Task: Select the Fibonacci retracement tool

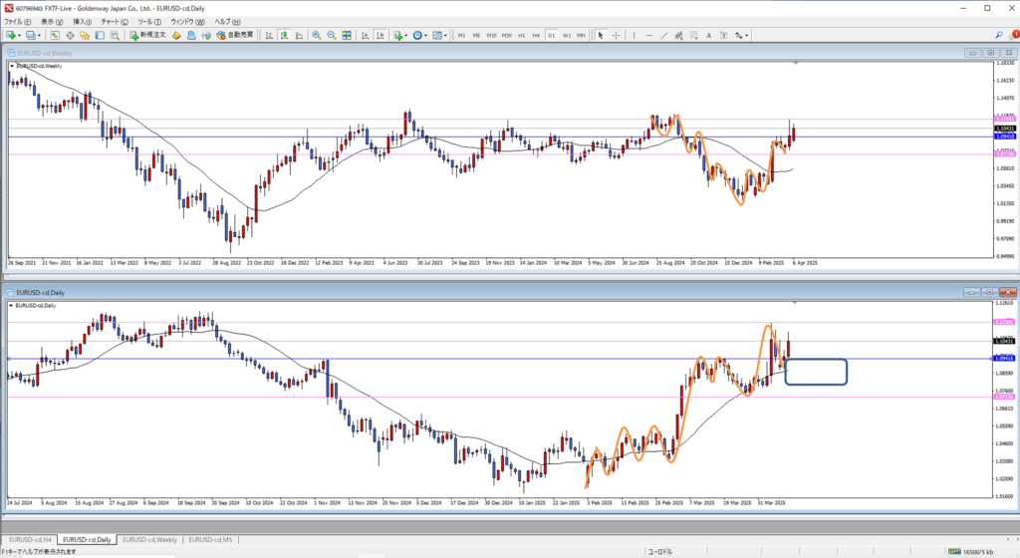Action: 694,35
